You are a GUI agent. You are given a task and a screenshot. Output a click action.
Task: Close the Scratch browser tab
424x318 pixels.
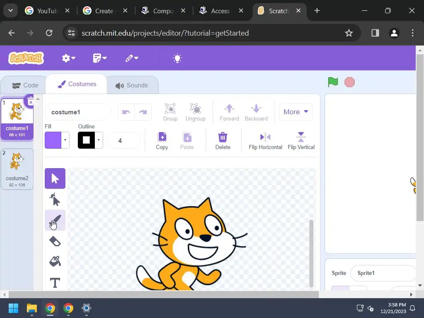tap(298, 10)
